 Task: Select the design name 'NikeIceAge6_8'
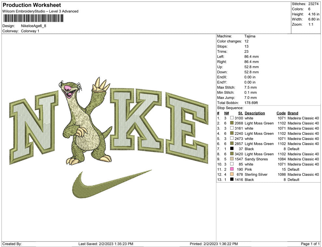[34, 26]
